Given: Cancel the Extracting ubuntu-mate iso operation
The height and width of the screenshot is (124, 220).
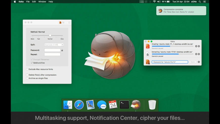Looking at the screenshot, I should 199,54.
